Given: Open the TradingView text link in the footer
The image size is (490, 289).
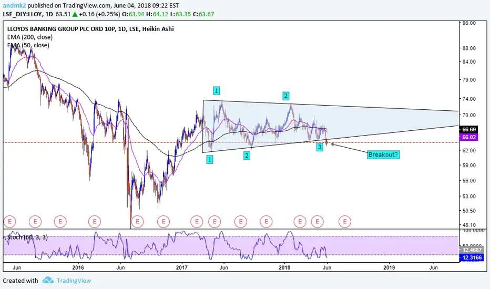Looking at the screenshot, I should click(x=74, y=281).
